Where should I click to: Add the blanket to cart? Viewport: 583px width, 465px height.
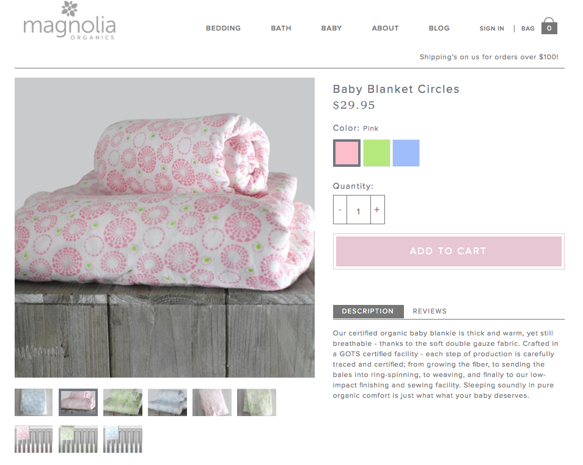449,251
